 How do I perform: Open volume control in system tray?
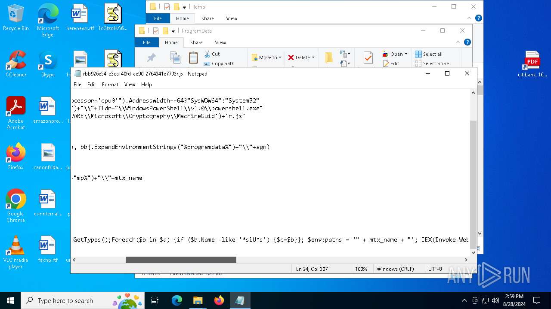click(495, 300)
